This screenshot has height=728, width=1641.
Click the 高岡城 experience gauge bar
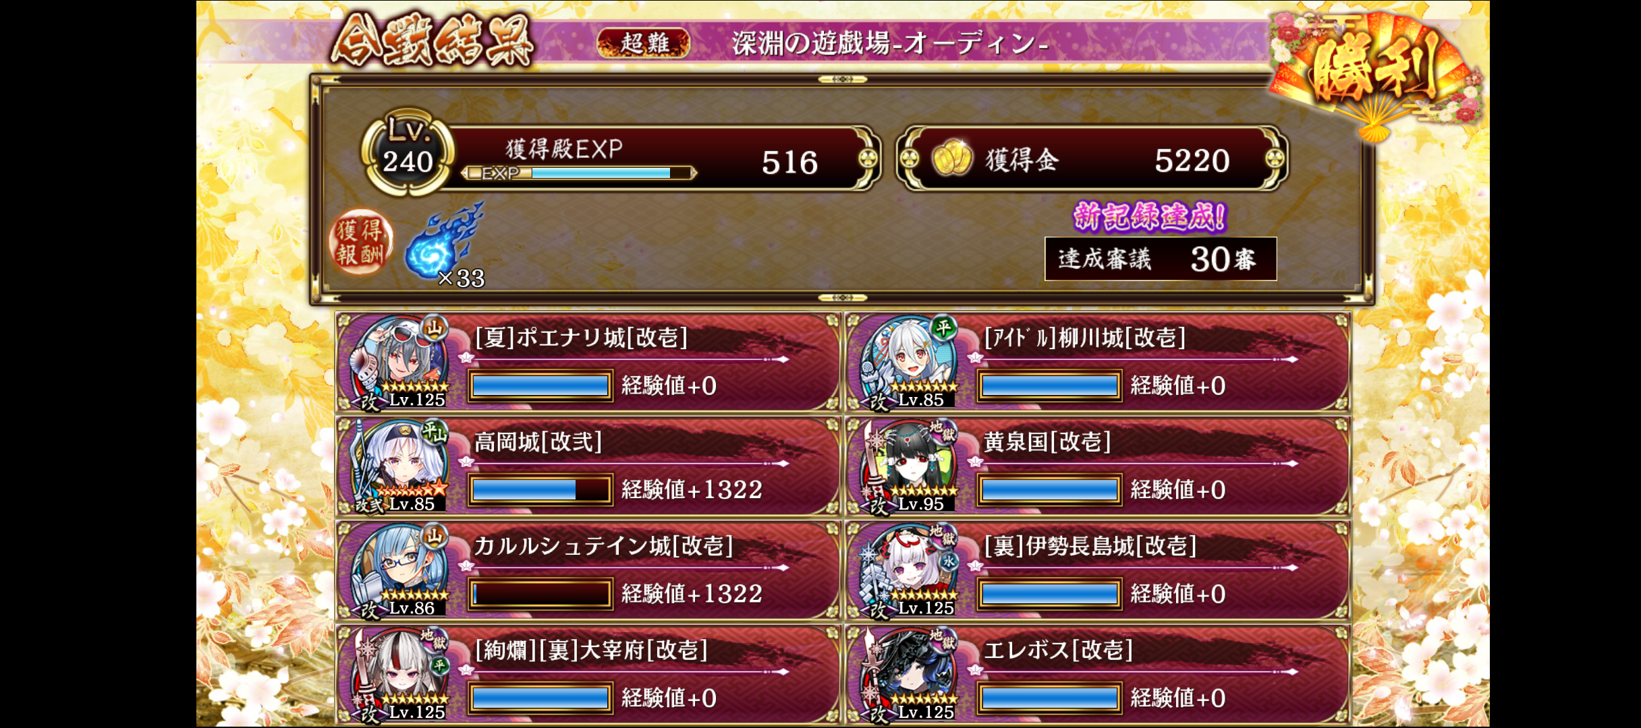click(540, 490)
